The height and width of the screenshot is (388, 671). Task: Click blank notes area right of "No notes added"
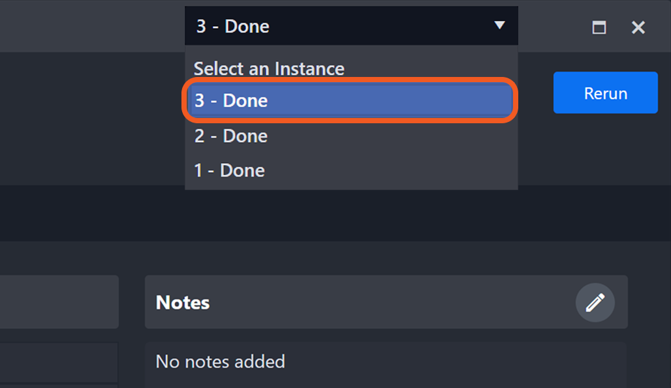[x=457, y=362]
